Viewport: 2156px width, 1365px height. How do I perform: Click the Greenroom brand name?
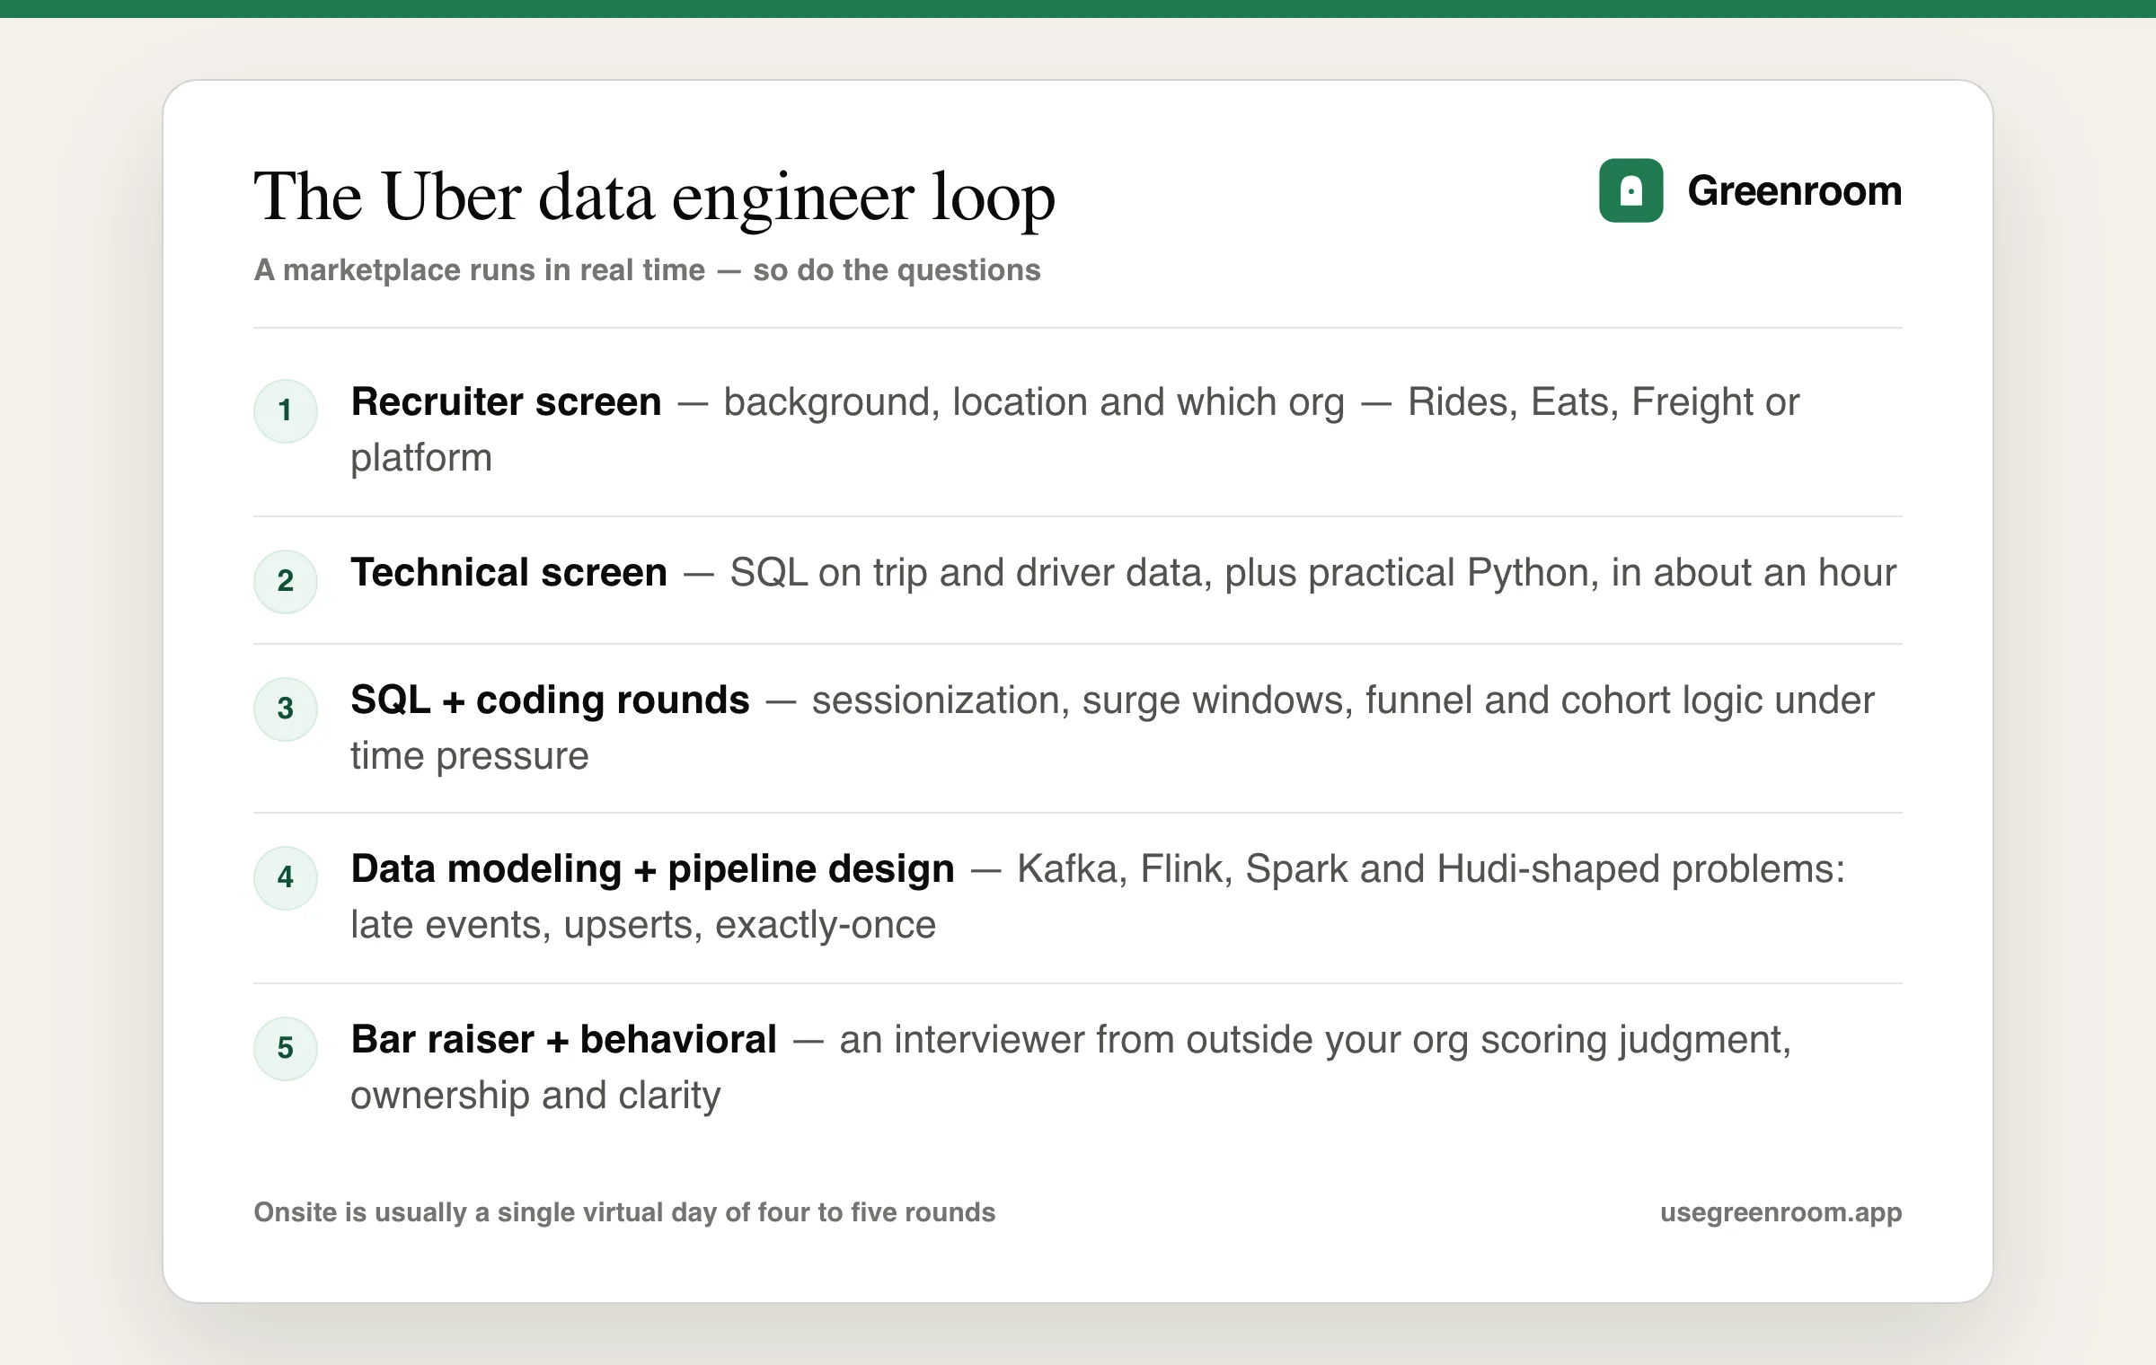click(1794, 191)
